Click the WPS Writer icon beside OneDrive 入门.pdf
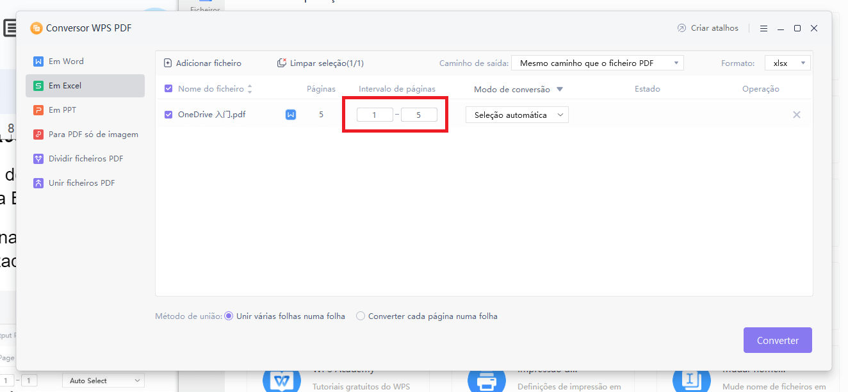This screenshot has height=392, width=848. [x=290, y=114]
